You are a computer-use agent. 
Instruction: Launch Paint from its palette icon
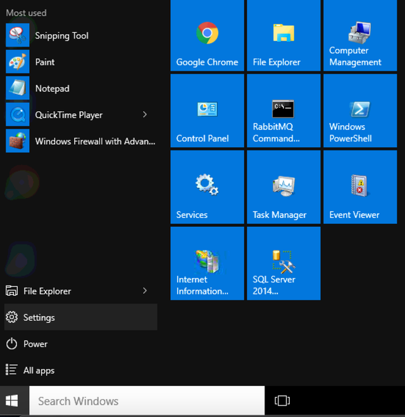[x=18, y=61]
